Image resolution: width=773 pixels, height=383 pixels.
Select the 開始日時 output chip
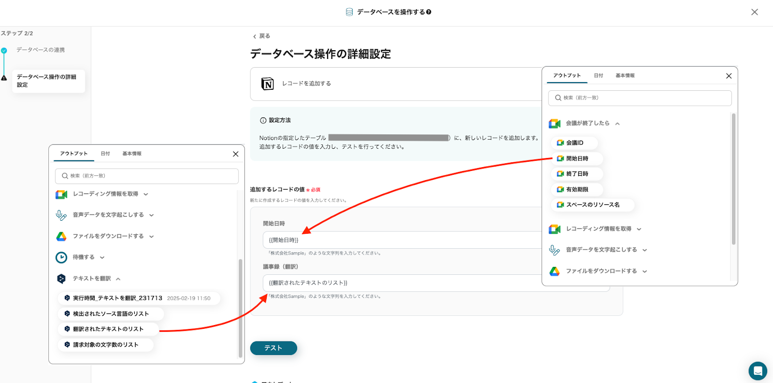click(x=577, y=158)
